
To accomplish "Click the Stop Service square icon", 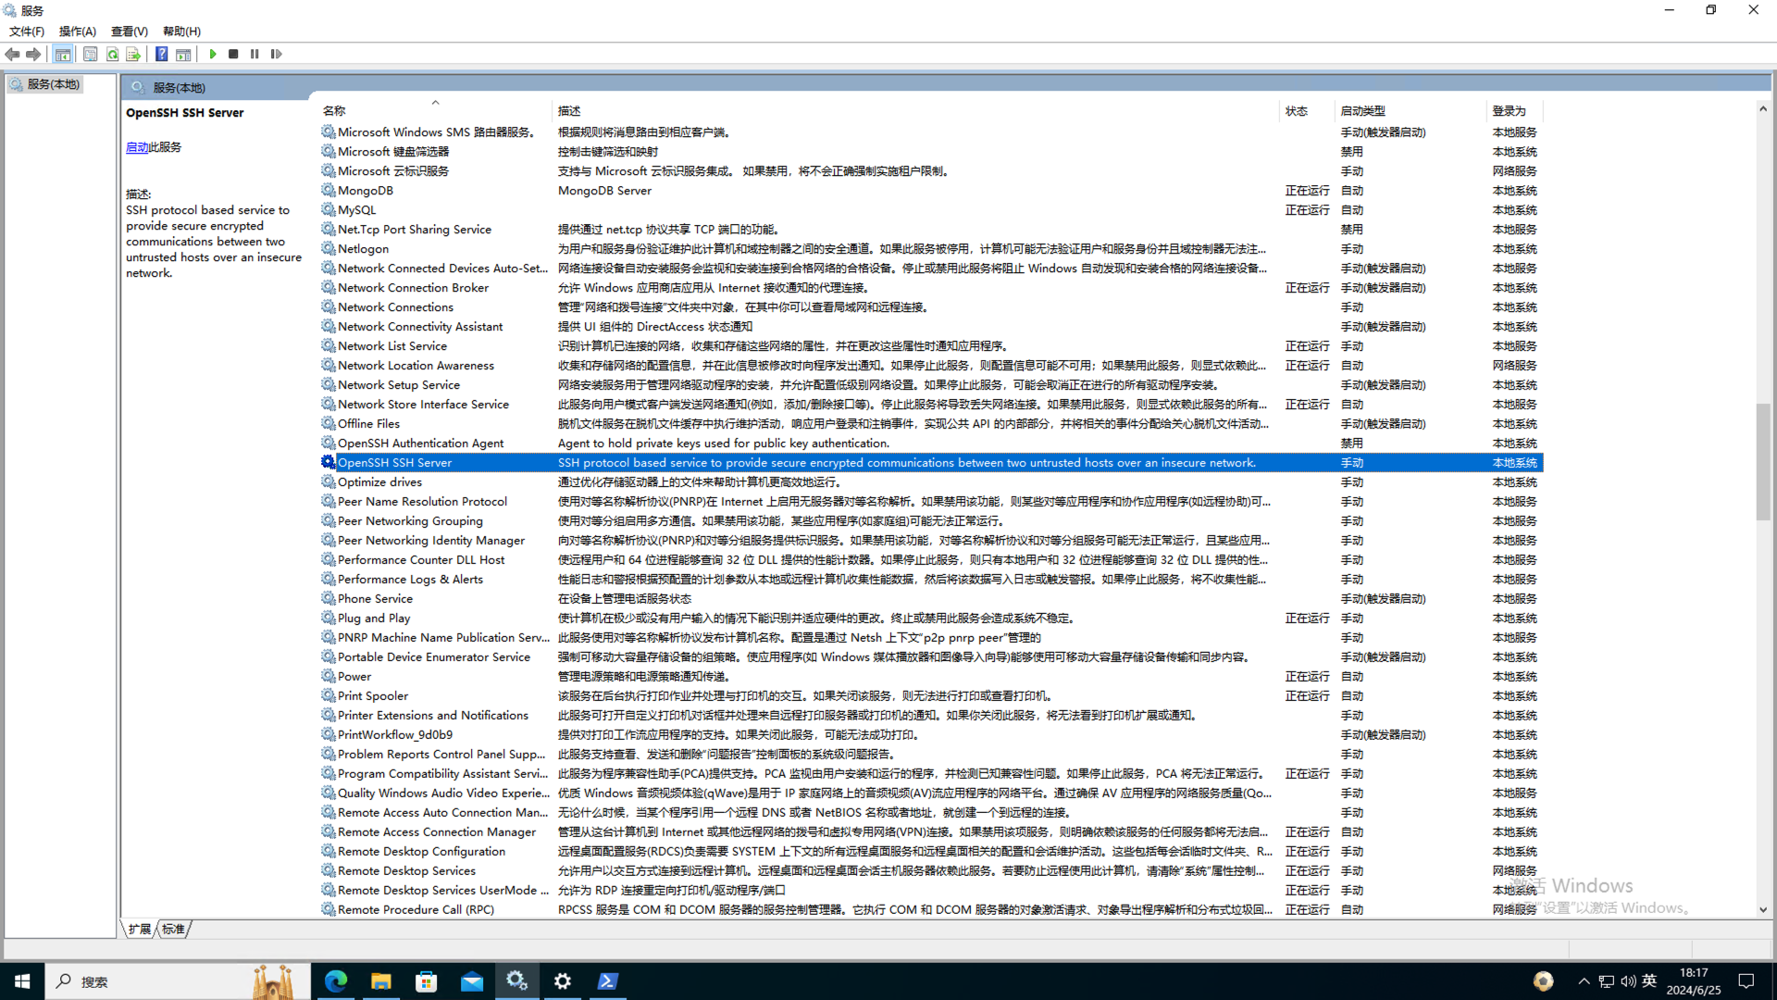I will point(233,55).
